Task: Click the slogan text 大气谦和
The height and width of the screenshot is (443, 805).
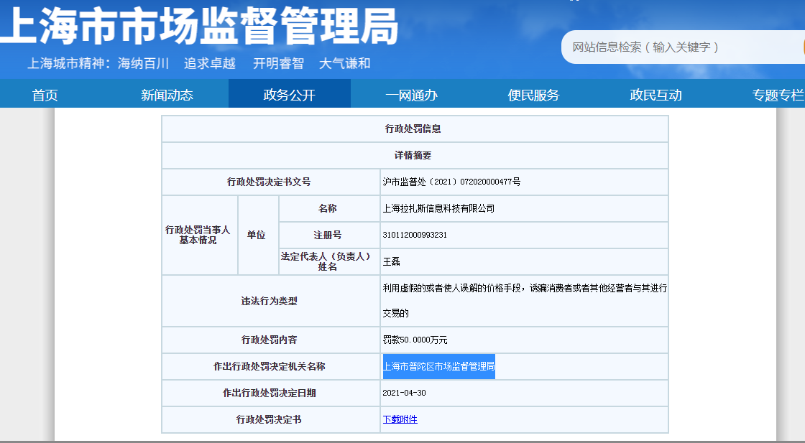Action: [x=344, y=64]
